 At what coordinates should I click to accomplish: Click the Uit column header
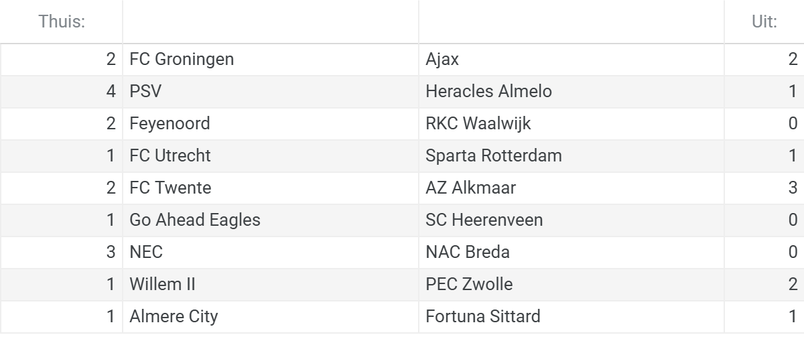tap(764, 22)
